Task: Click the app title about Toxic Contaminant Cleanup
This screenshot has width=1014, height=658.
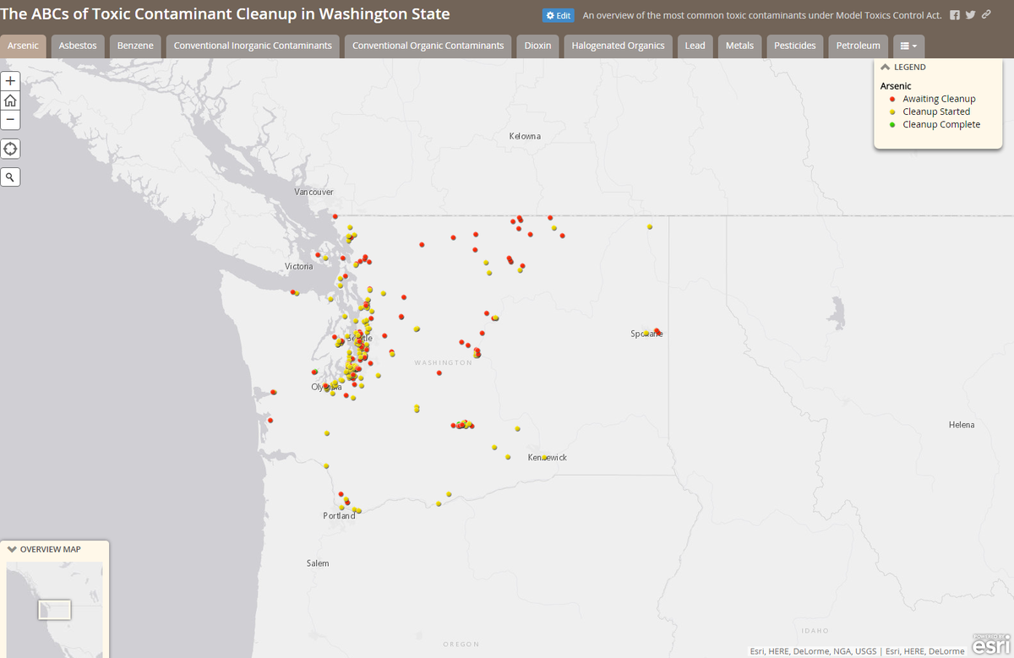Action: click(226, 14)
